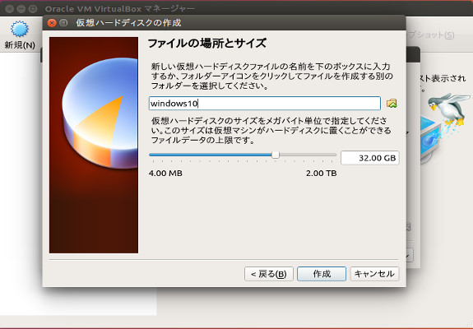Click the slider track near 4.00 MB

(x=155, y=155)
